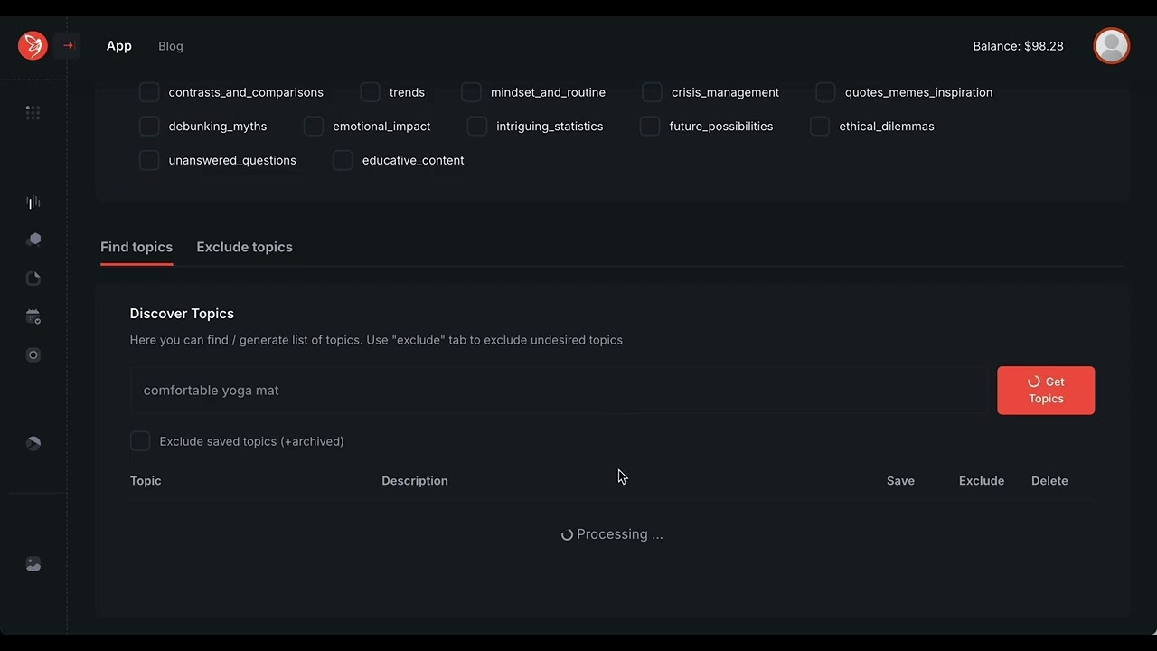Check the trends checkbox
Viewport: 1157px width, 651px height.
(370, 92)
